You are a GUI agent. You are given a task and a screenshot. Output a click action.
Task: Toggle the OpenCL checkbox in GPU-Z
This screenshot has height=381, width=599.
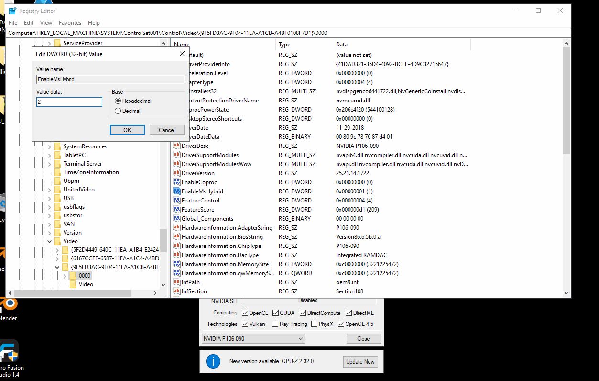(245, 313)
